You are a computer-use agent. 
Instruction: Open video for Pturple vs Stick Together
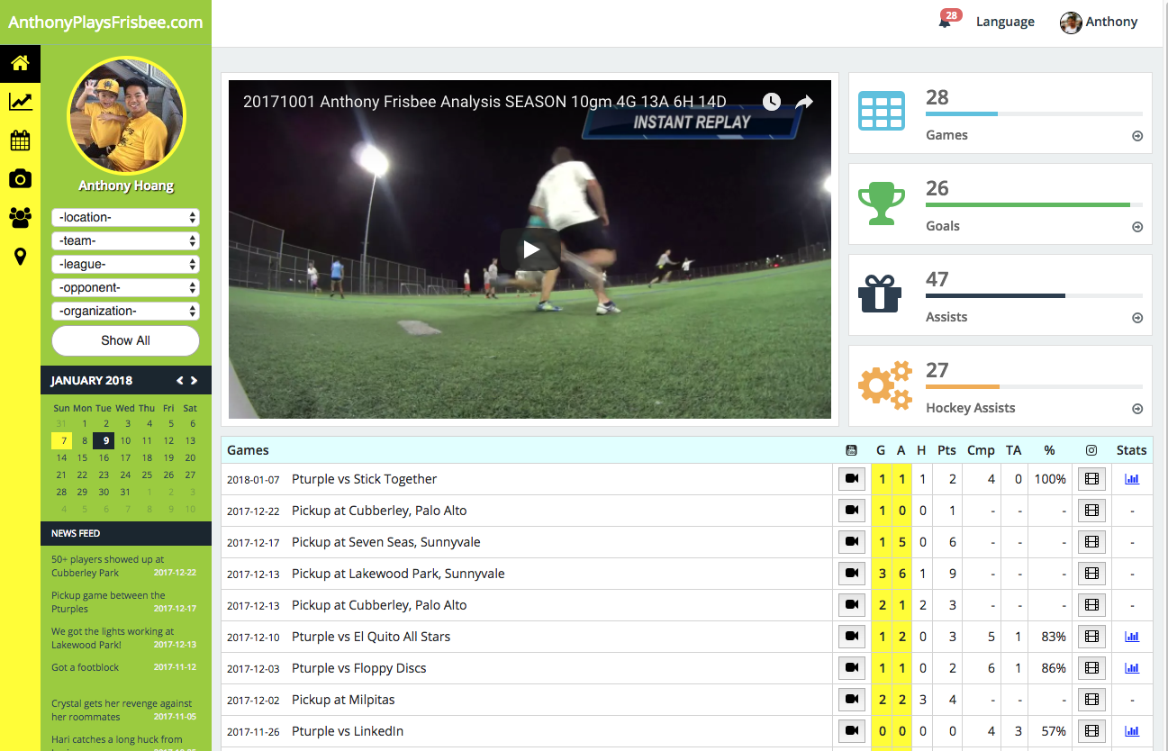[x=851, y=479]
